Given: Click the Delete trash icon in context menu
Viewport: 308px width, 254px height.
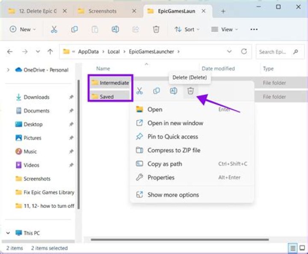Looking at the screenshot, I should point(190,91).
